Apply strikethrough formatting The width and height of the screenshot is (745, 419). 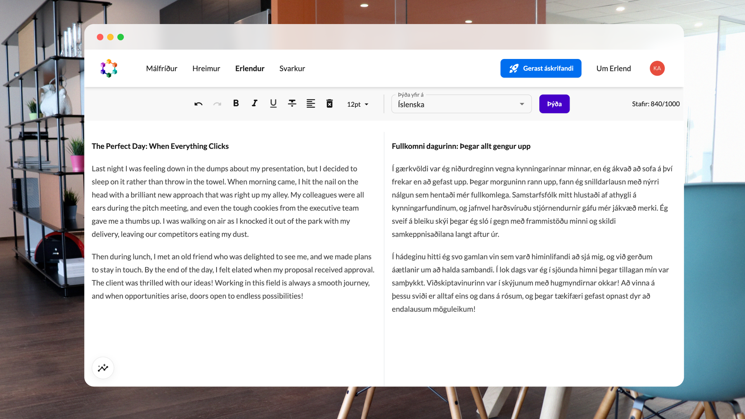pyautogui.click(x=292, y=103)
